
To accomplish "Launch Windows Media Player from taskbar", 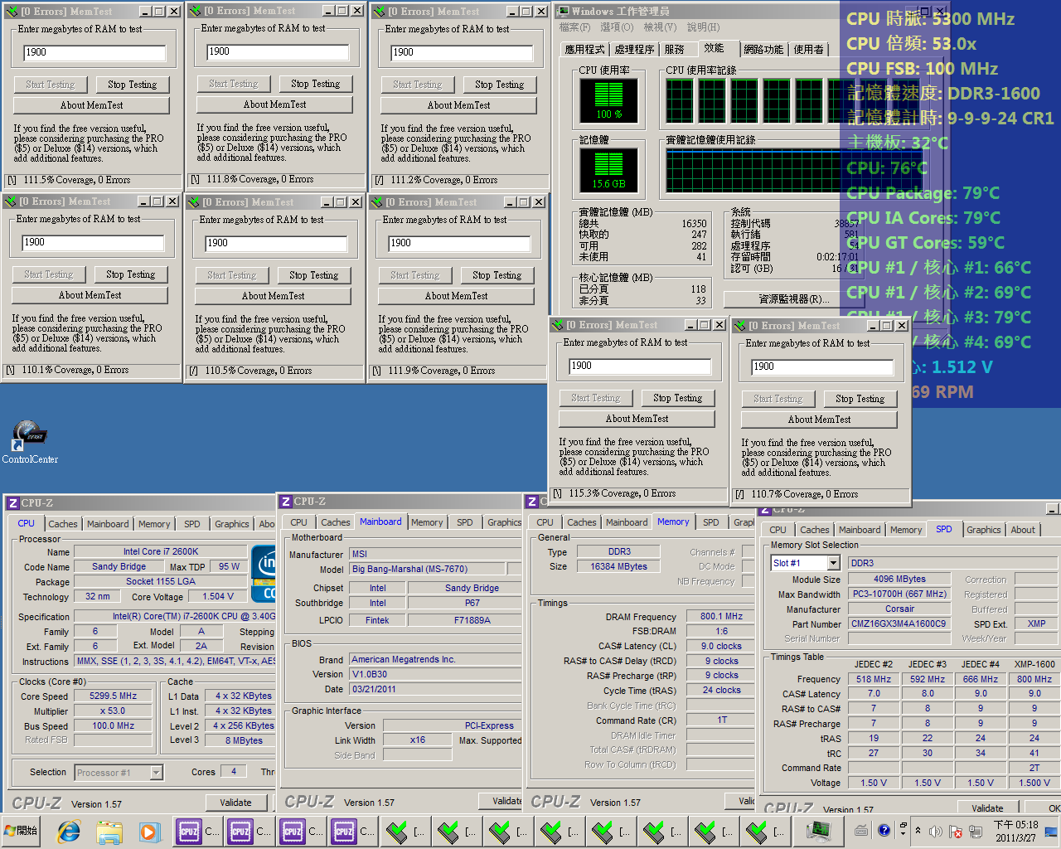I will pyautogui.click(x=149, y=831).
